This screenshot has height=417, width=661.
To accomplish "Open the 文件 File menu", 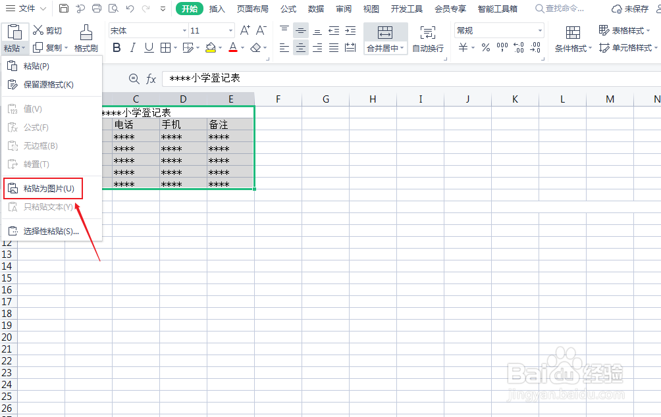I will click(26, 9).
